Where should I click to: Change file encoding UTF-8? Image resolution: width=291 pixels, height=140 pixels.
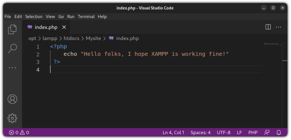[224, 132]
